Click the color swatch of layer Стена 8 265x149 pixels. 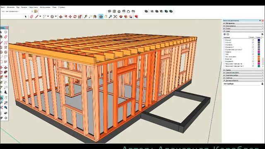tap(259, 40)
